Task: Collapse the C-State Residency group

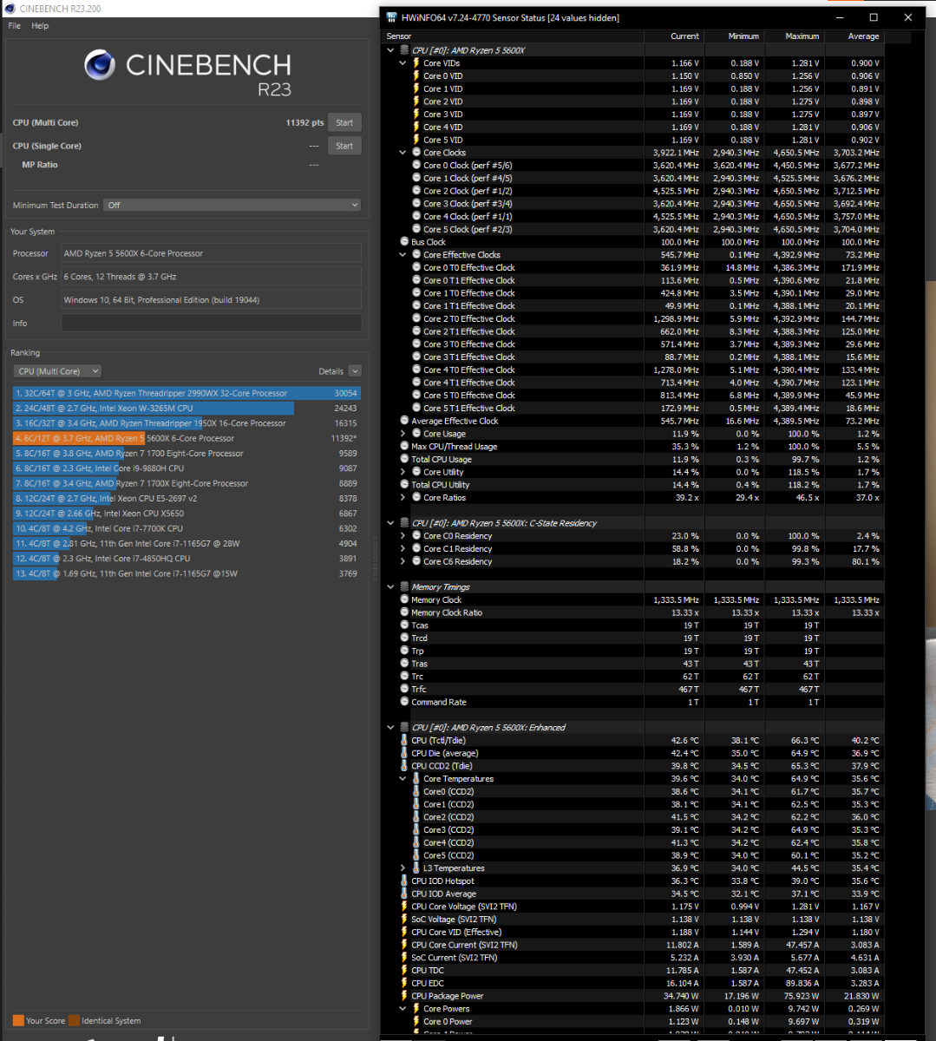Action: [390, 523]
